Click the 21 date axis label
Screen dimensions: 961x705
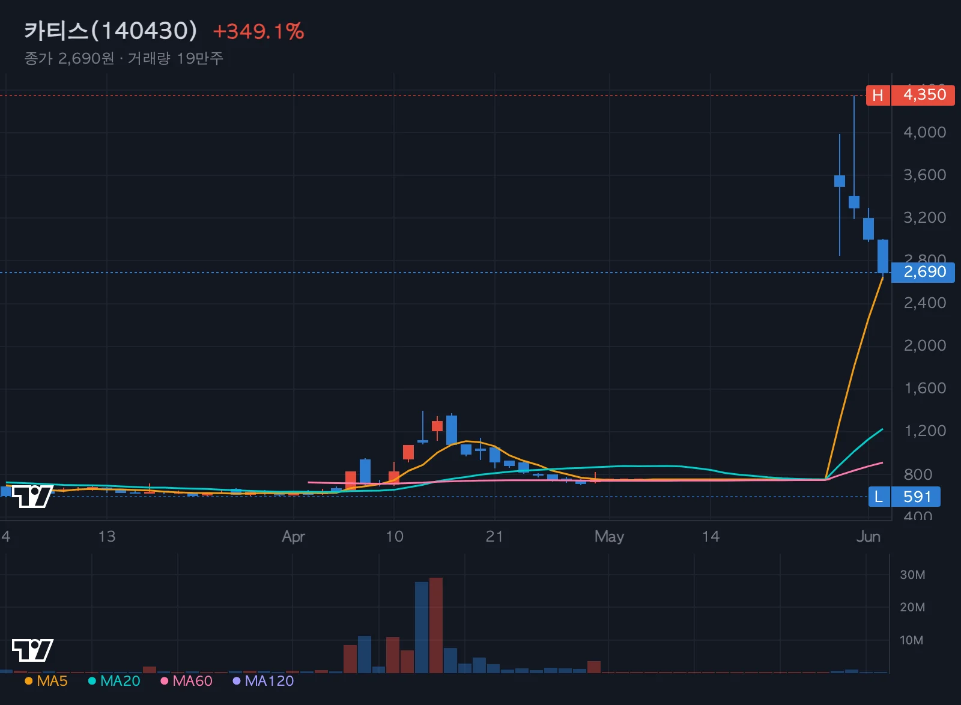point(494,536)
